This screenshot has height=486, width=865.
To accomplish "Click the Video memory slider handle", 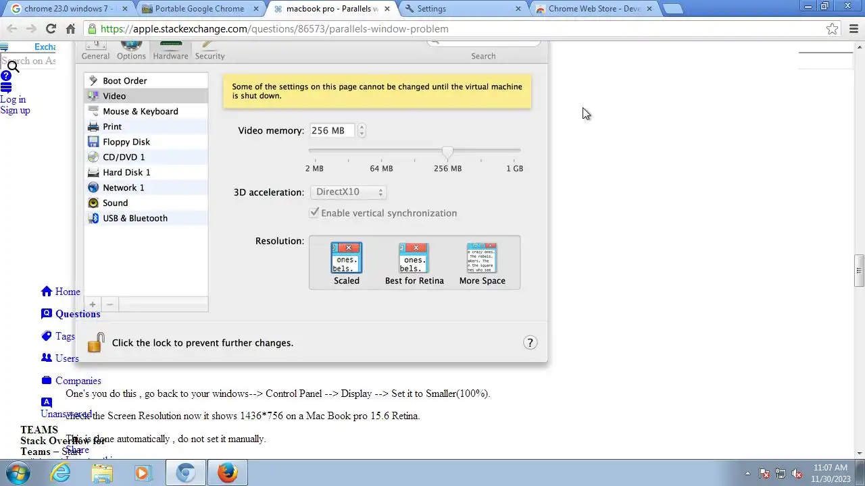I will point(447,152).
